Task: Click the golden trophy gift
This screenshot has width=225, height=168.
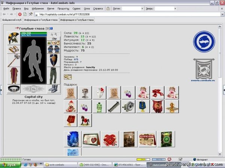Action: 172,106
